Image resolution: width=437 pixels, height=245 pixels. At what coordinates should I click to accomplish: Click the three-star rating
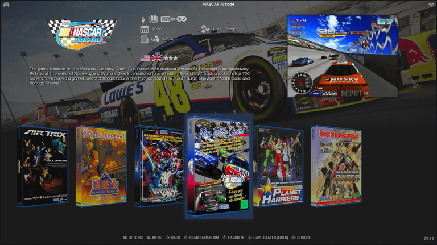pos(171,57)
